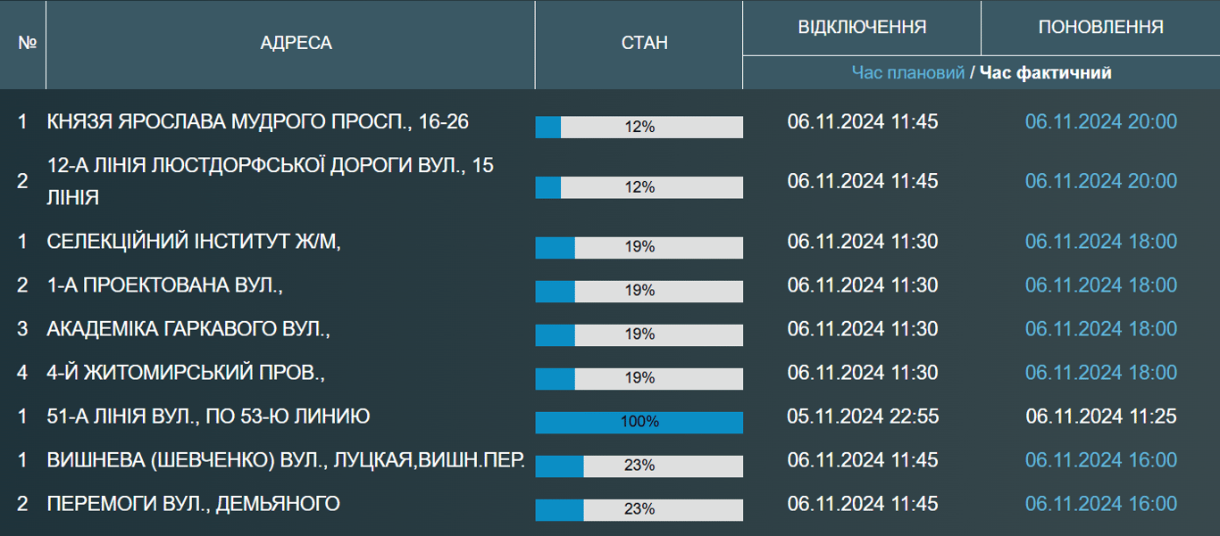Click progress bar for Перемоги вул. row
The width and height of the screenshot is (1220, 536).
click(x=639, y=509)
